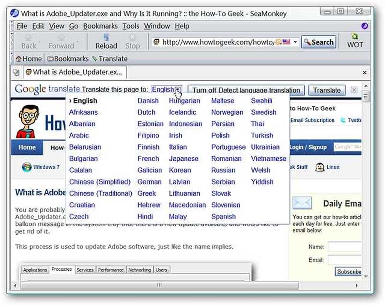Choose Japanese from the language list
Viewport: 385px width, 305px height.
184,159
